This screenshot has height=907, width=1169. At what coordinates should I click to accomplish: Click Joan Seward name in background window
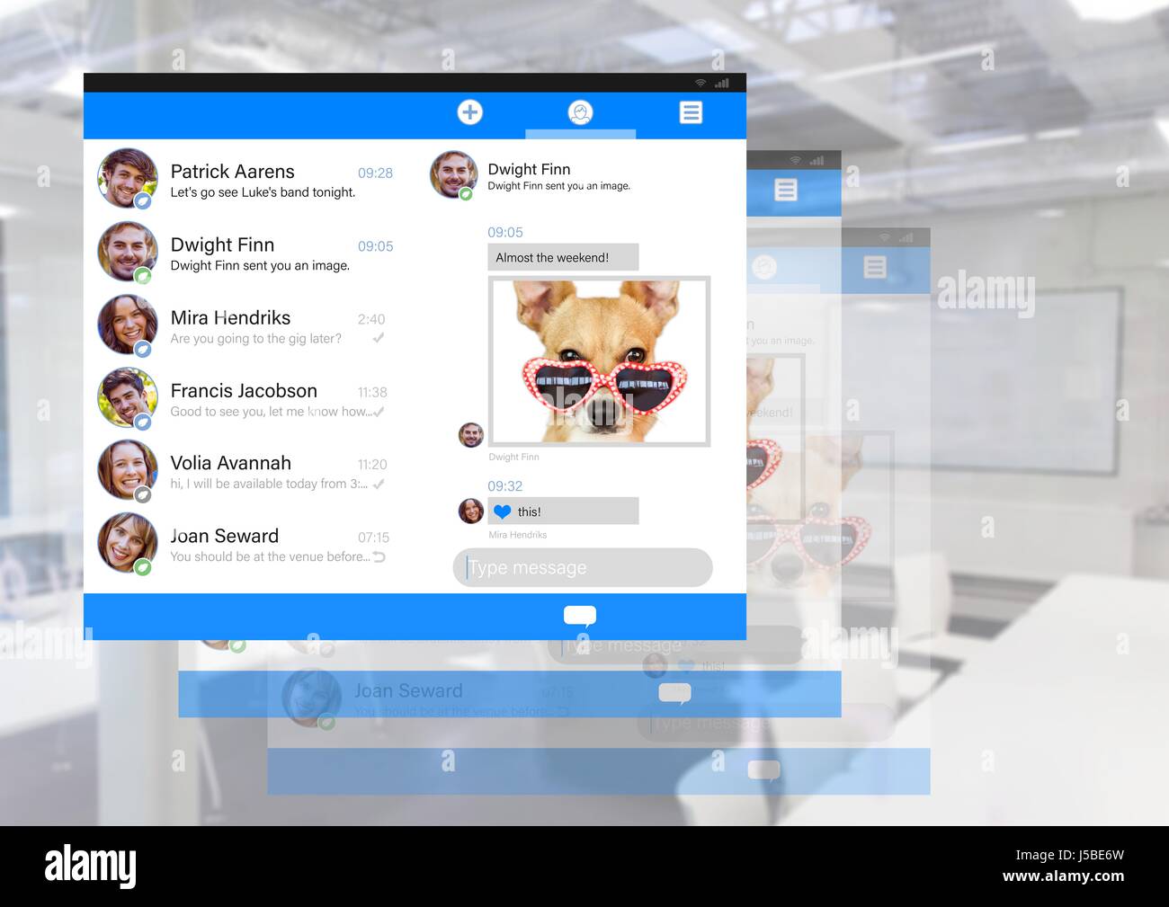pos(408,690)
